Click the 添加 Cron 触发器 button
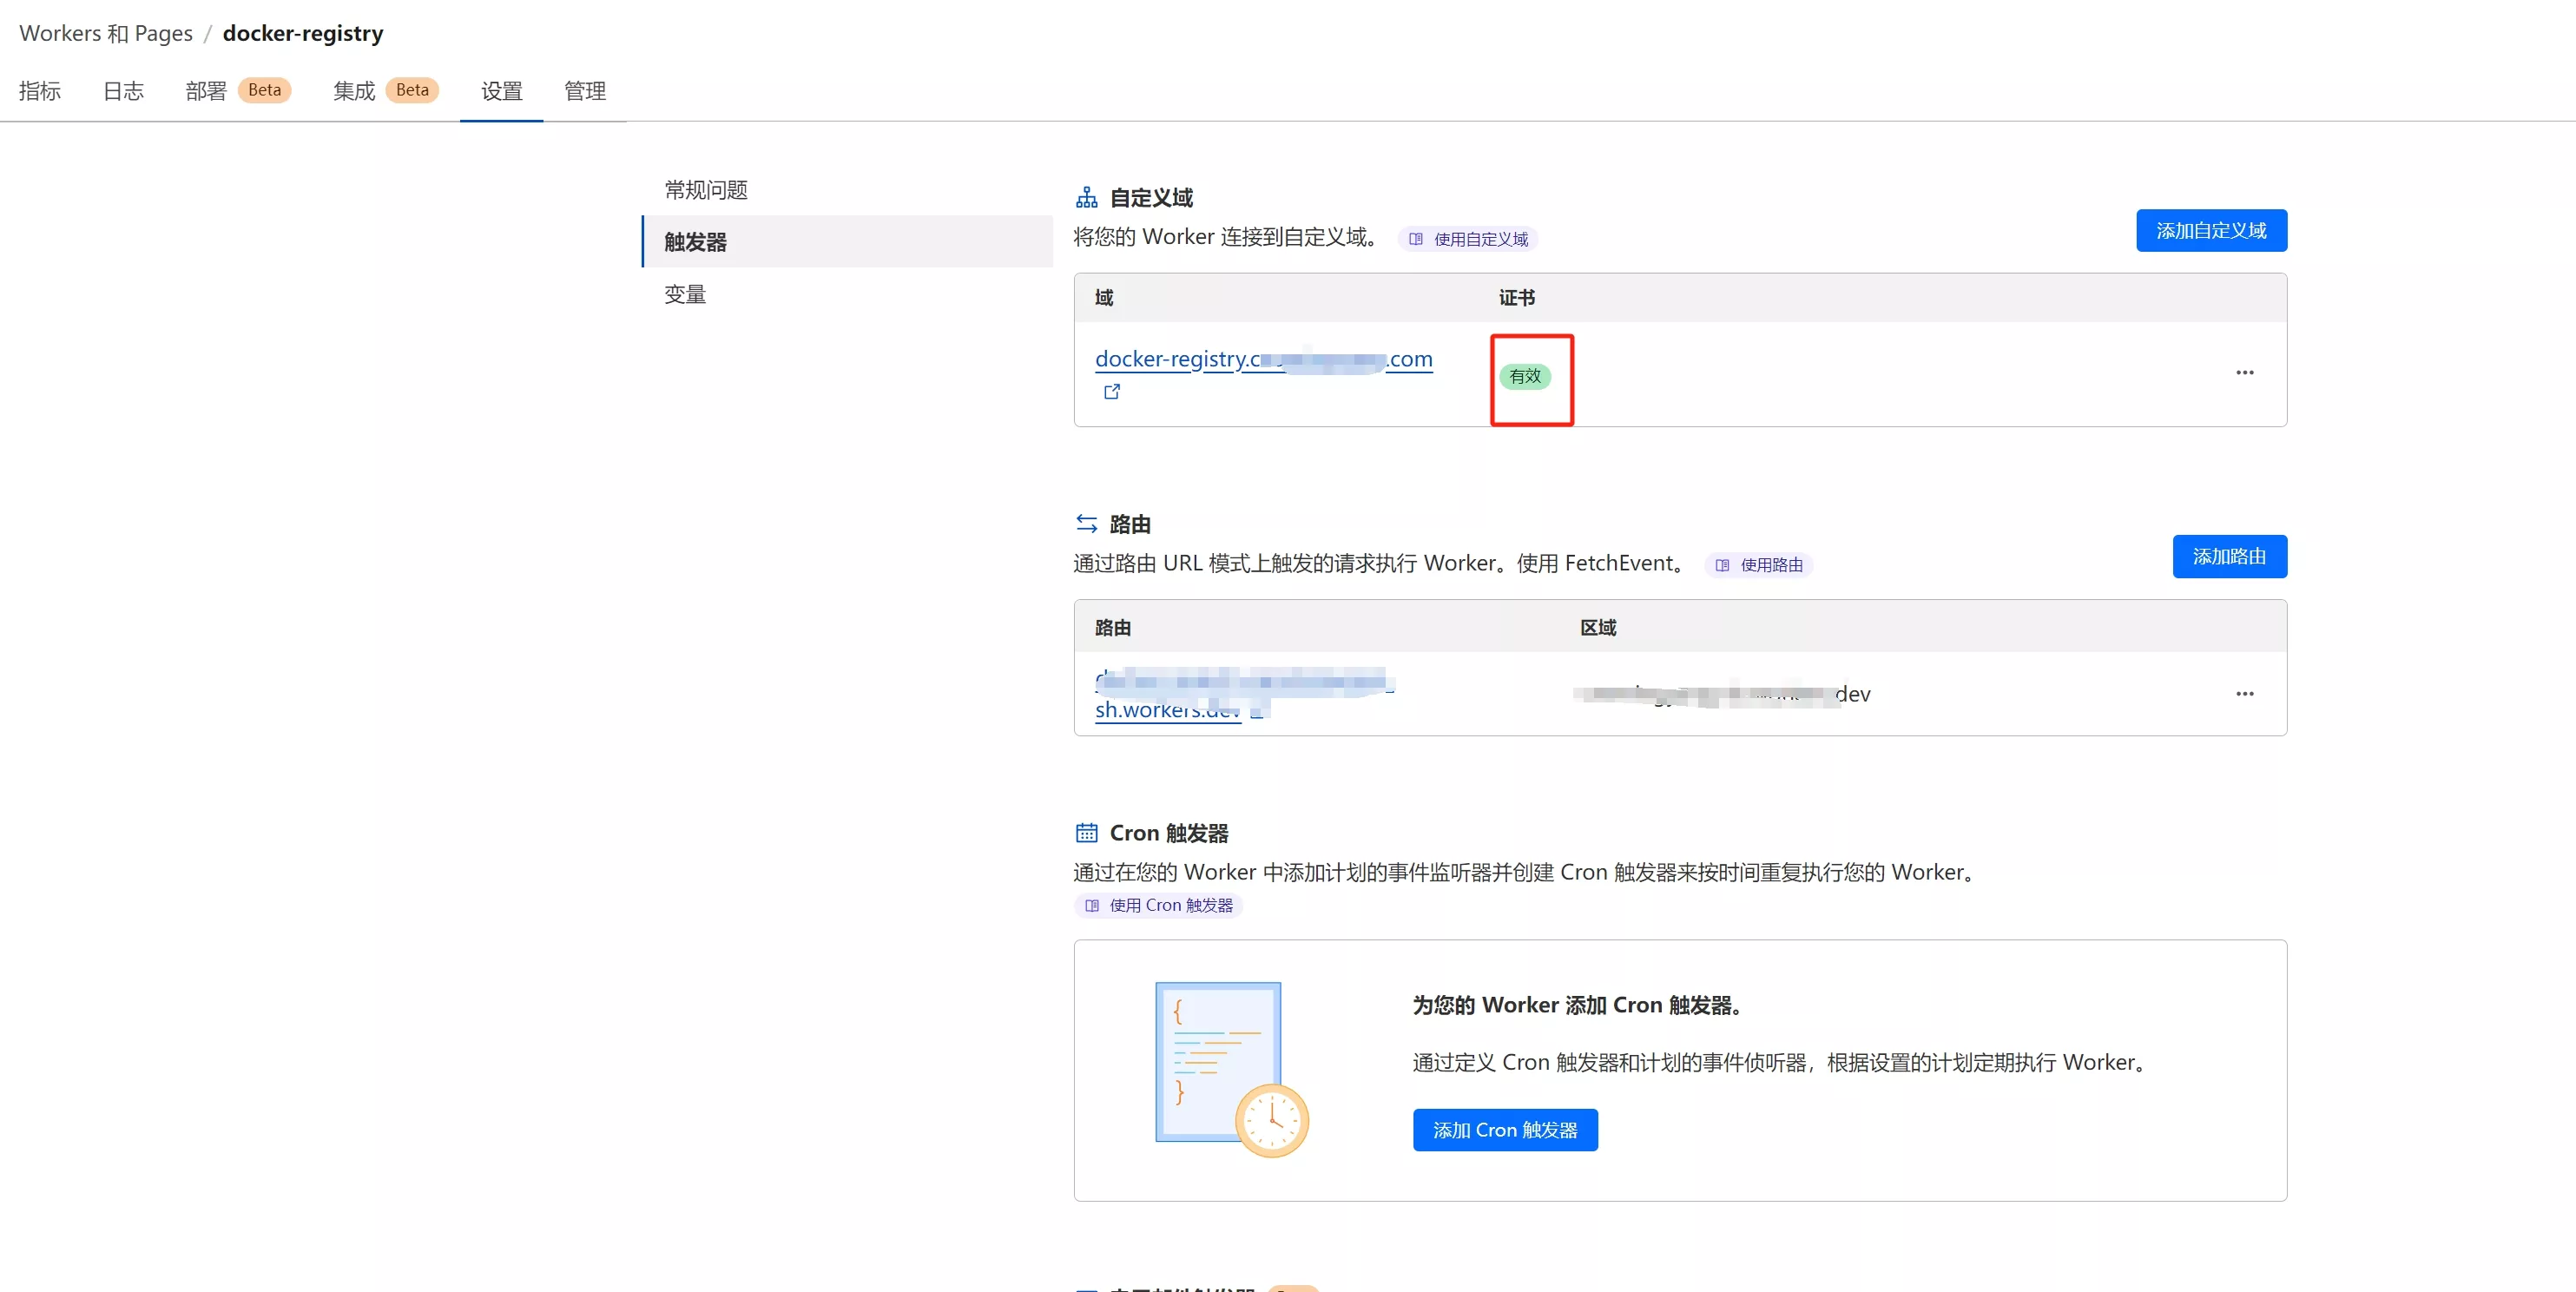 coord(1504,1130)
